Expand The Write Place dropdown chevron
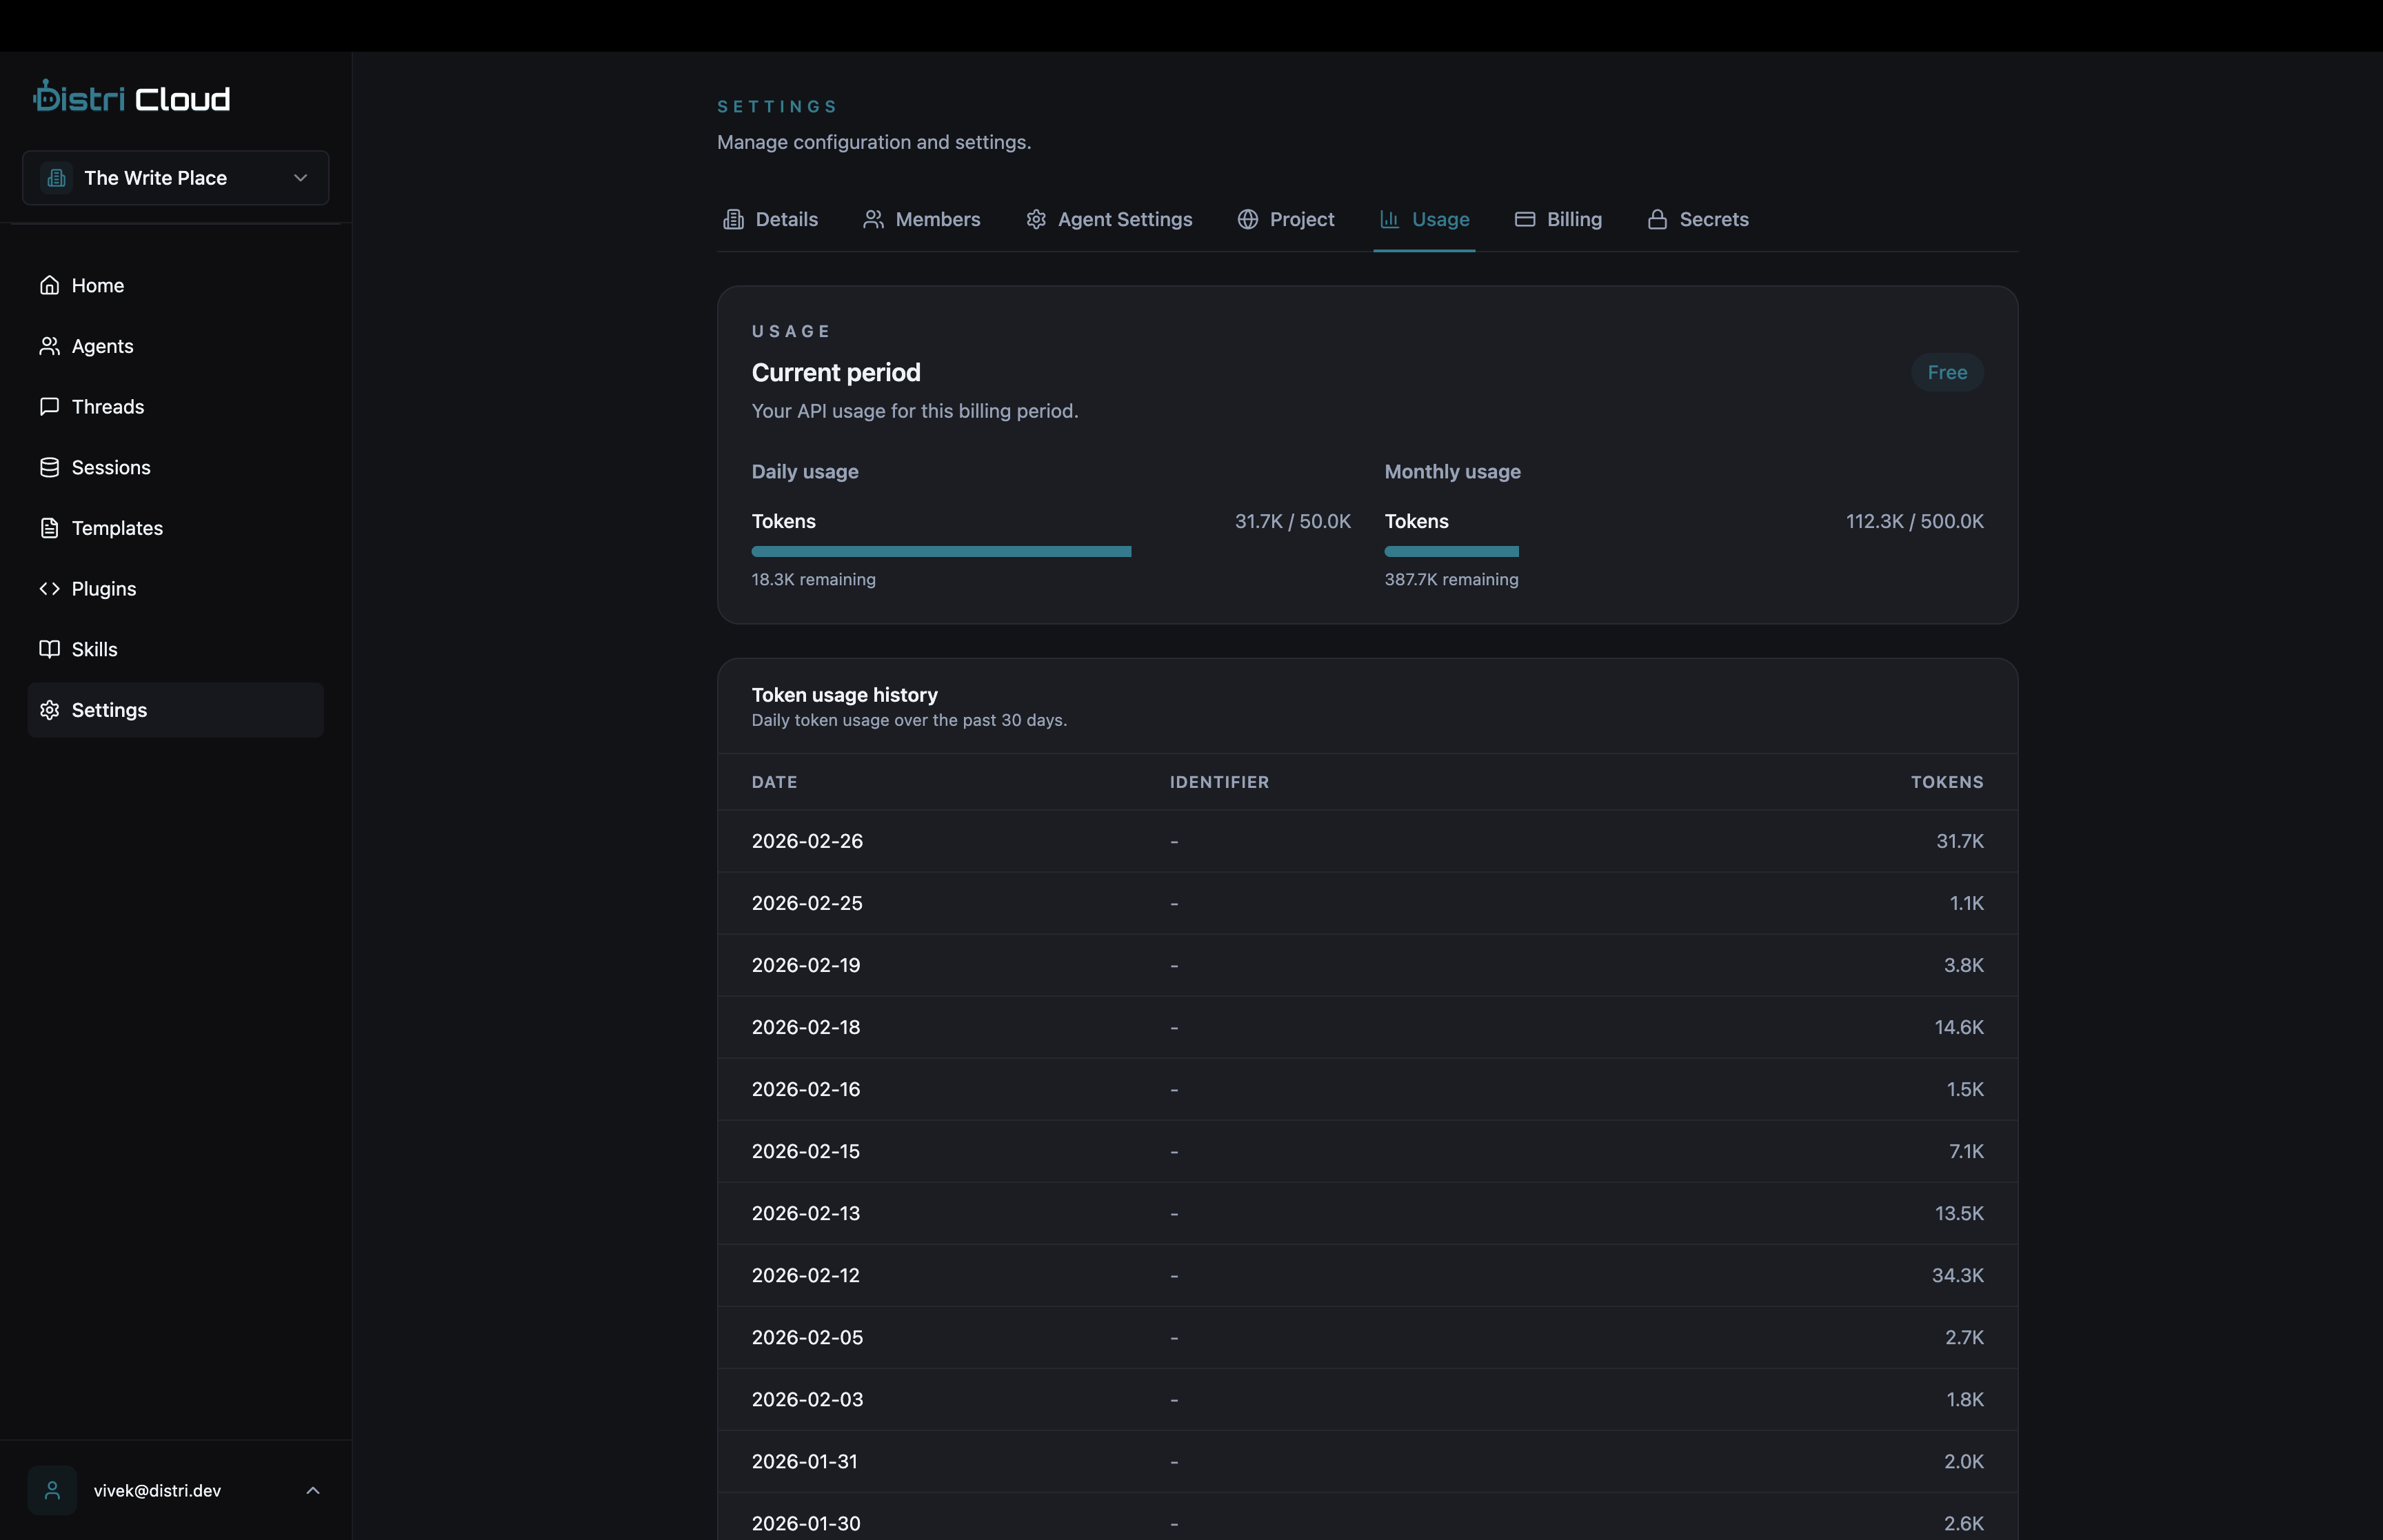The image size is (2383, 1540). pos(300,178)
